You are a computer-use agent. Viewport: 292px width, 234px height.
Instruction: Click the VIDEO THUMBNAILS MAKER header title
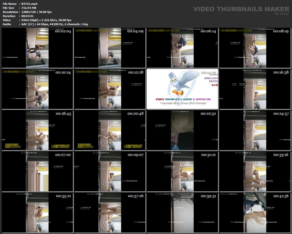tap(241, 9)
